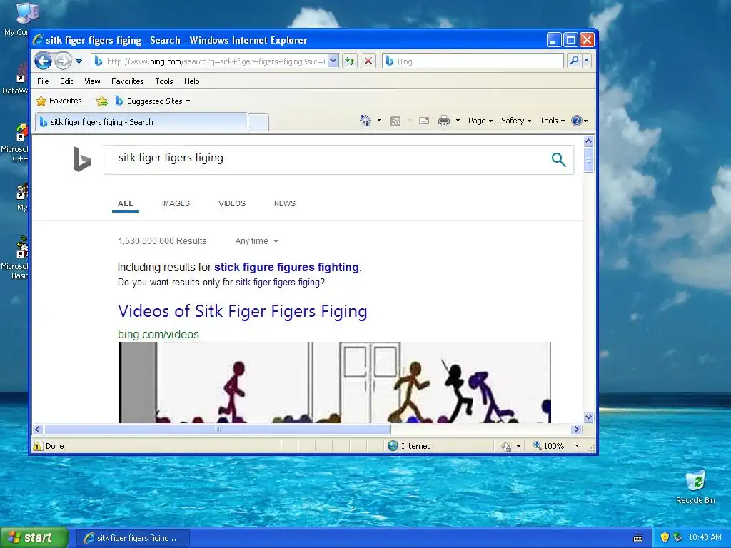Open the search provider dropdown arrow
The image size is (731, 548).
[587, 61]
